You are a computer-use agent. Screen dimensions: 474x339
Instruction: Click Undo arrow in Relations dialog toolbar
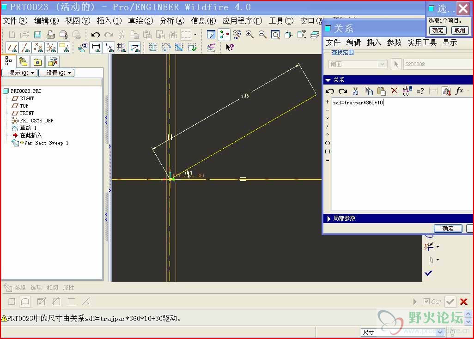[x=330, y=91]
